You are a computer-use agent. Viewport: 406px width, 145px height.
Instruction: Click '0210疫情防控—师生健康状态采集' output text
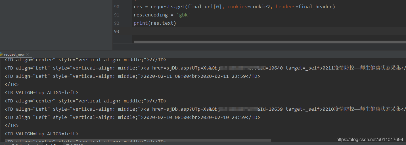[362, 109]
